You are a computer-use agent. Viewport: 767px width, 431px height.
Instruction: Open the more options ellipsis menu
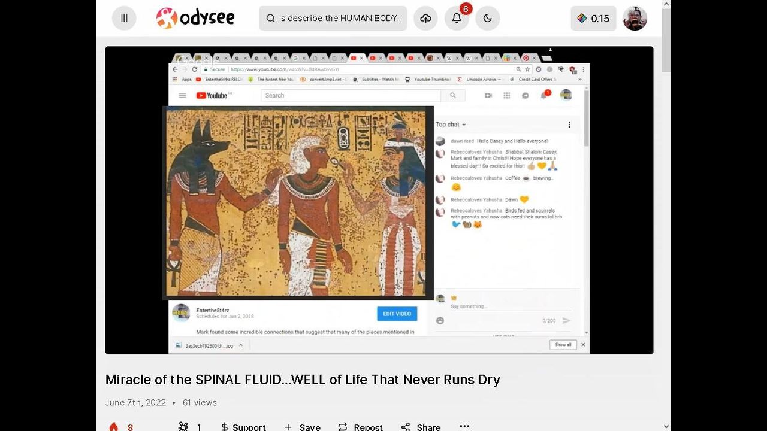point(464,426)
